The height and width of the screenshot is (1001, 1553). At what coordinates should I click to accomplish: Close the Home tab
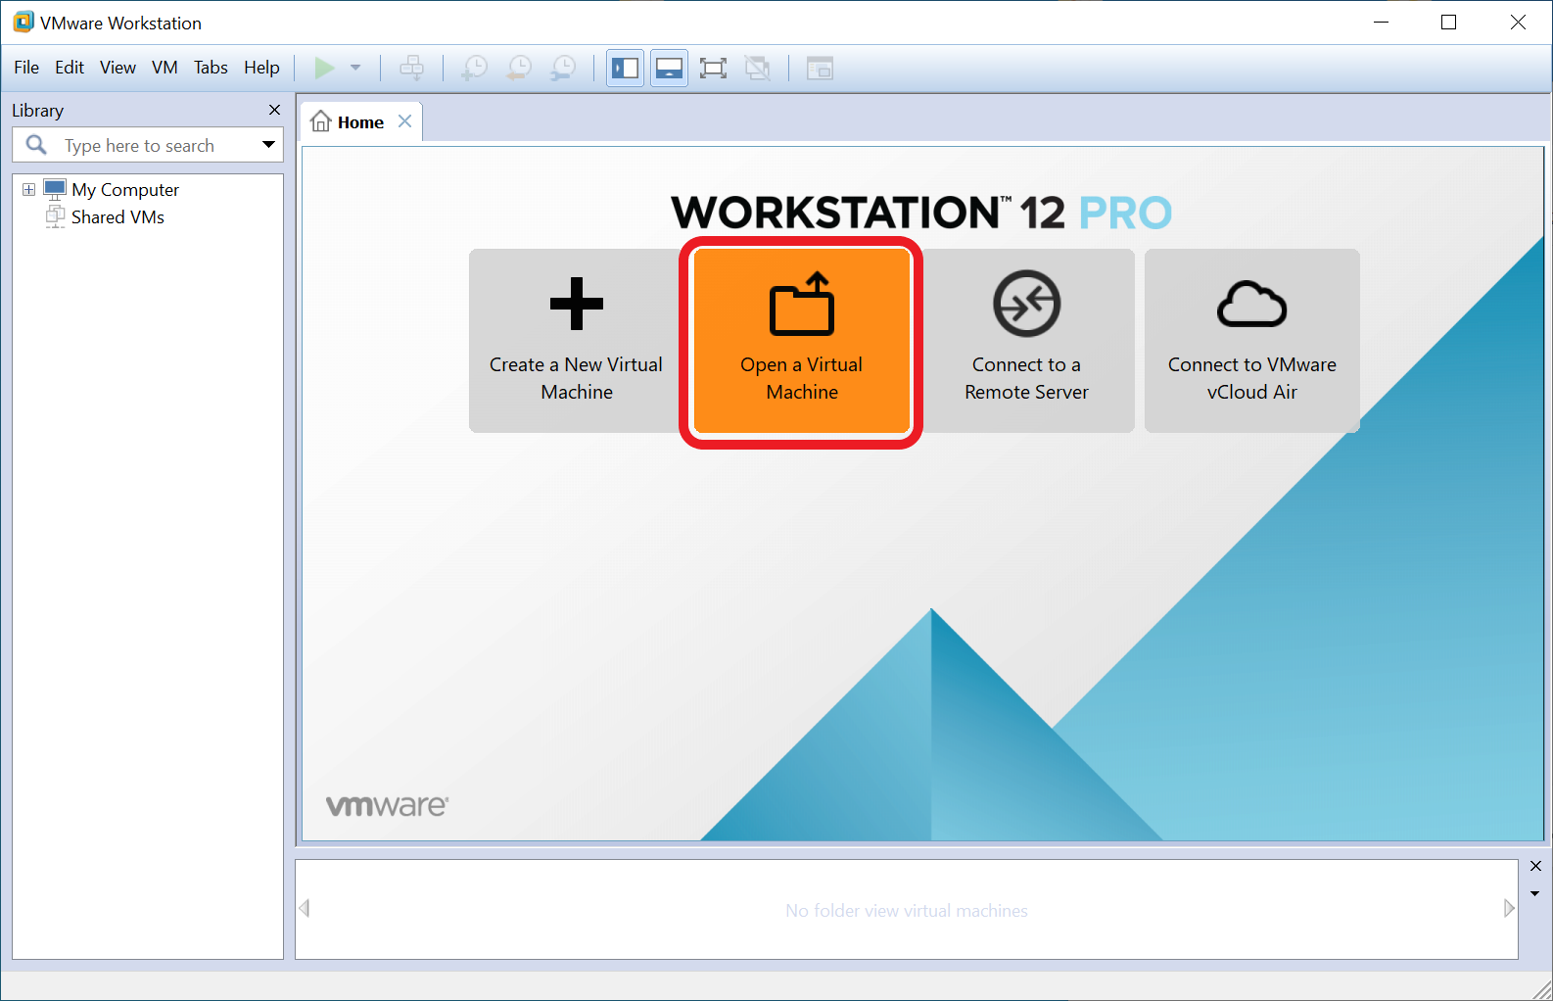pos(404,121)
